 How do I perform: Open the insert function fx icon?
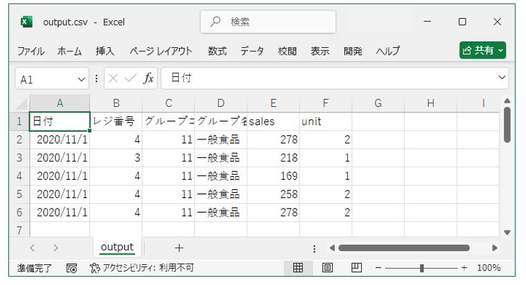coord(148,78)
